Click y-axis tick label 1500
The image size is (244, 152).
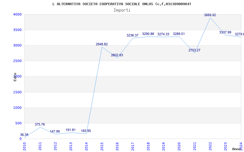(17, 92)
